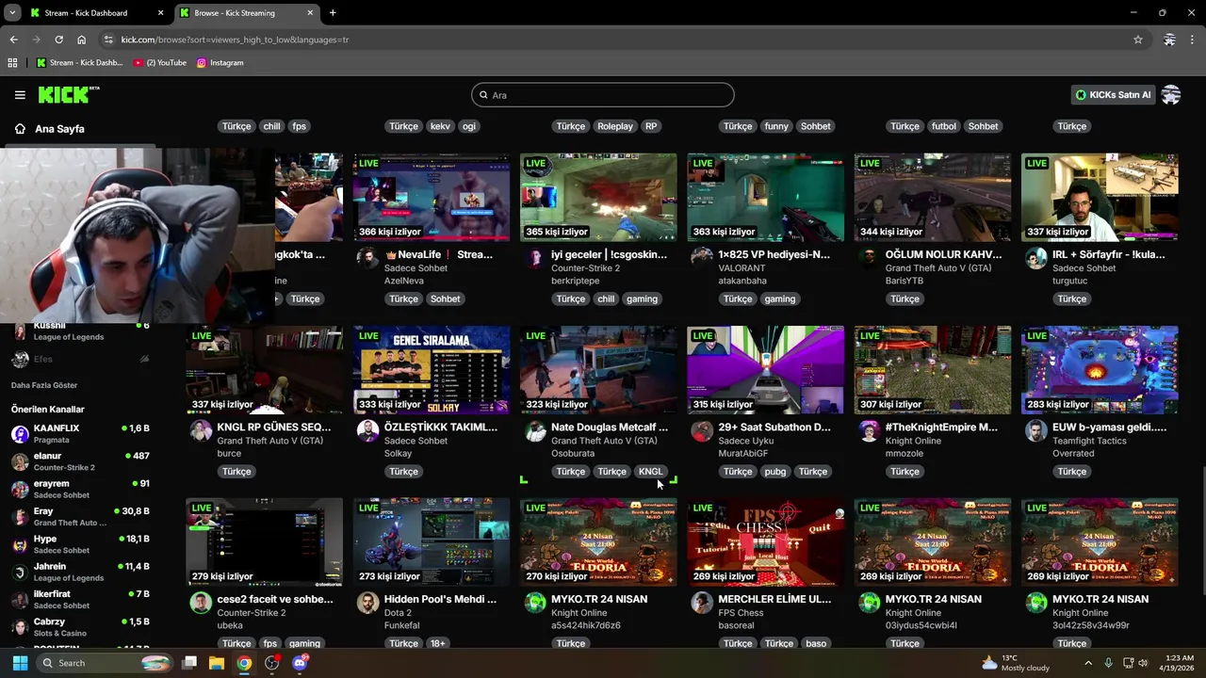Viewport: 1206px width, 678px height.
Task: Open the Overrated channel avatar
Action: click(1036, 430)
